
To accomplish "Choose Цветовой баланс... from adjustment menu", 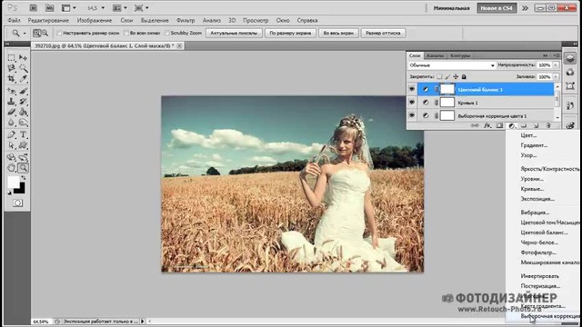I will coord(544,233).
